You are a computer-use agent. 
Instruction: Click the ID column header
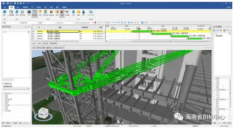click(x=39, y=27)
